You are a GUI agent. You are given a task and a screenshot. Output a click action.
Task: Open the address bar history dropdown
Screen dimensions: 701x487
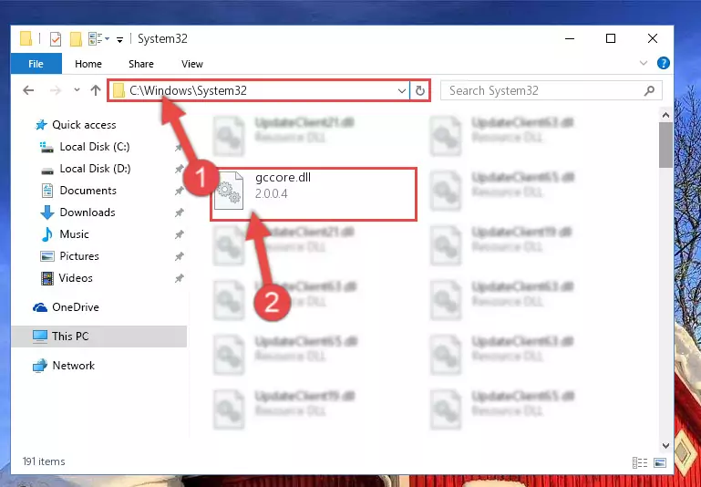point(401,91)
